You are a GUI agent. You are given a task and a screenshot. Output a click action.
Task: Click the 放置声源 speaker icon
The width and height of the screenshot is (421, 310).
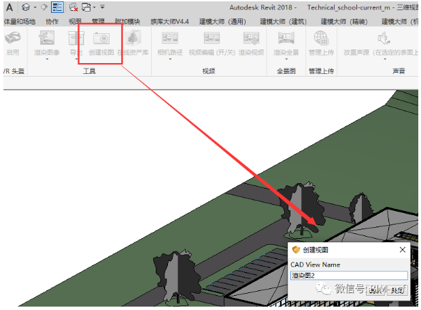pyautogui.click(x=384, y=38)
